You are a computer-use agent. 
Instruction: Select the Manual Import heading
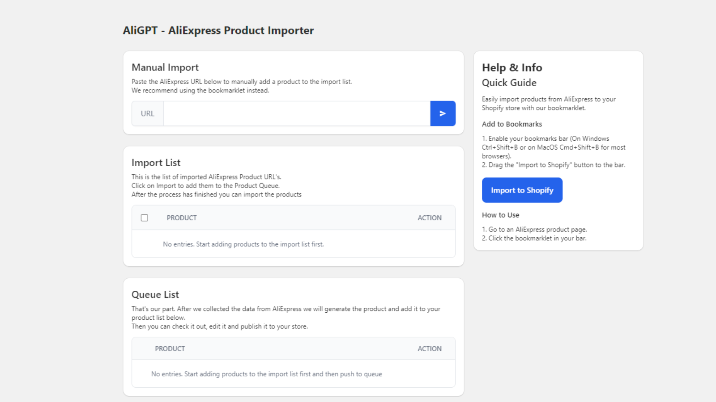(x=165, y=67)
